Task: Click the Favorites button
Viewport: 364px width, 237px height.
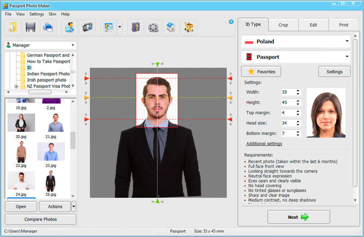Action: 261,72
